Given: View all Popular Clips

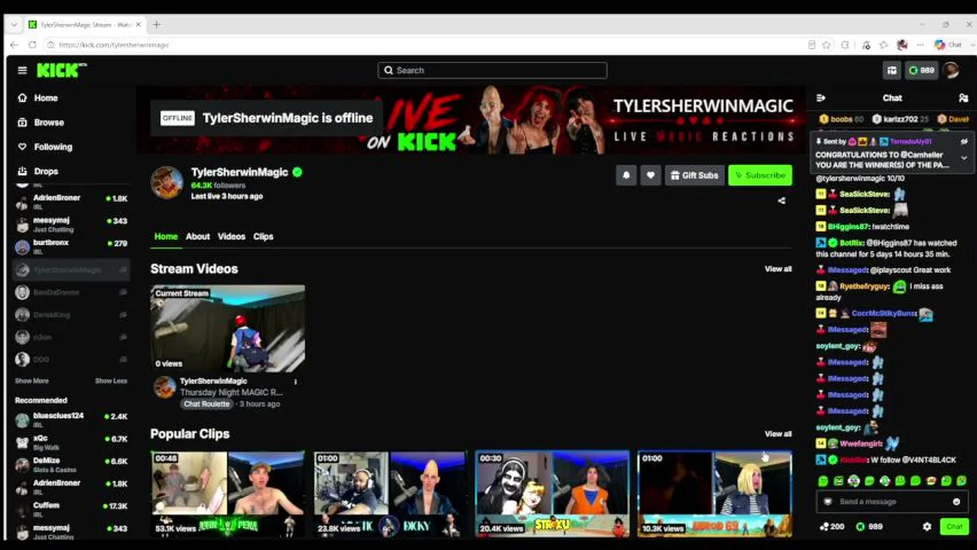Looking at the screenshot, I should tap(778, 434).
